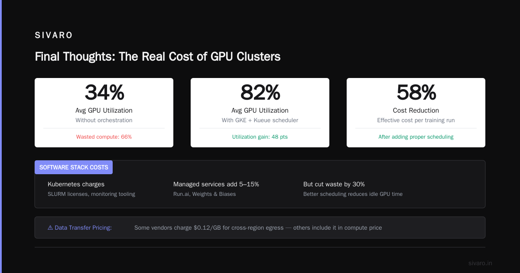The height and width of the screenshot is (273, 520).
Task: Select the 'Utilization gain: 48 pts' green text
Action: click(260, 136)
